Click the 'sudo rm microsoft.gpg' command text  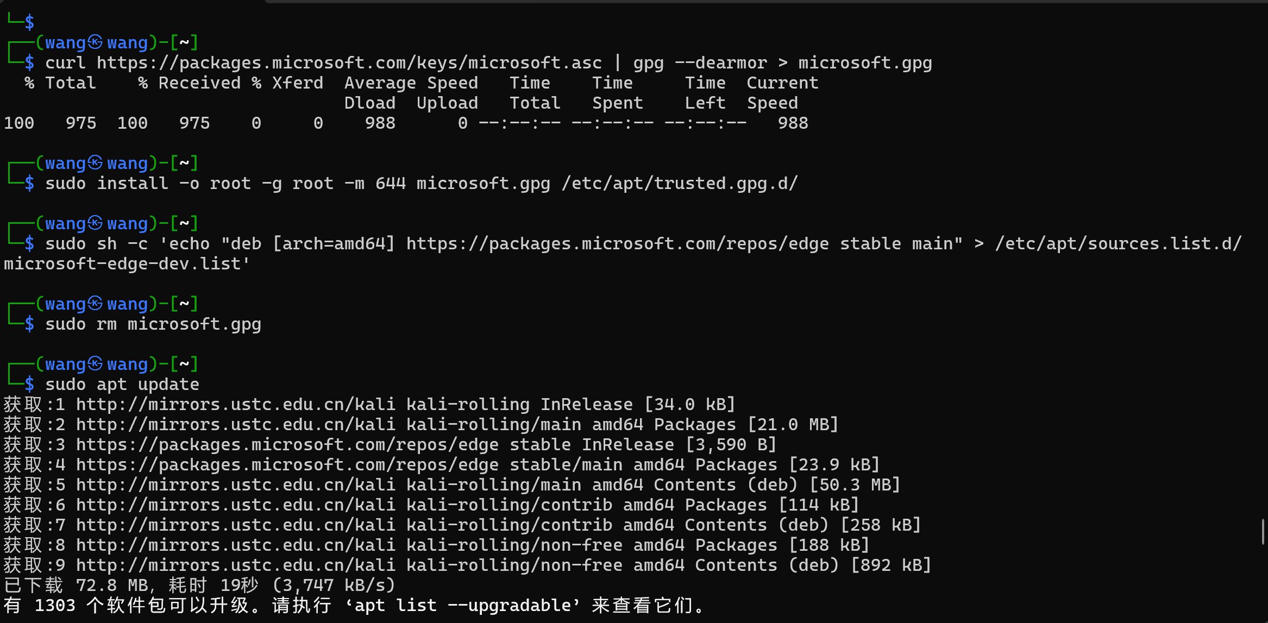pyautogui.click(x=153, y=324)
